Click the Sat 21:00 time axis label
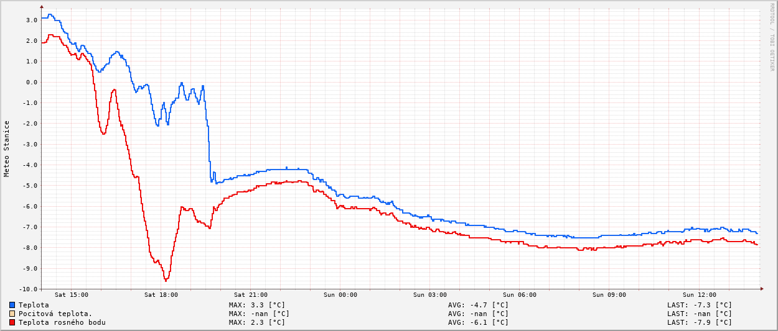The height and width of the screenshot is (331, 778). point(251,295)
